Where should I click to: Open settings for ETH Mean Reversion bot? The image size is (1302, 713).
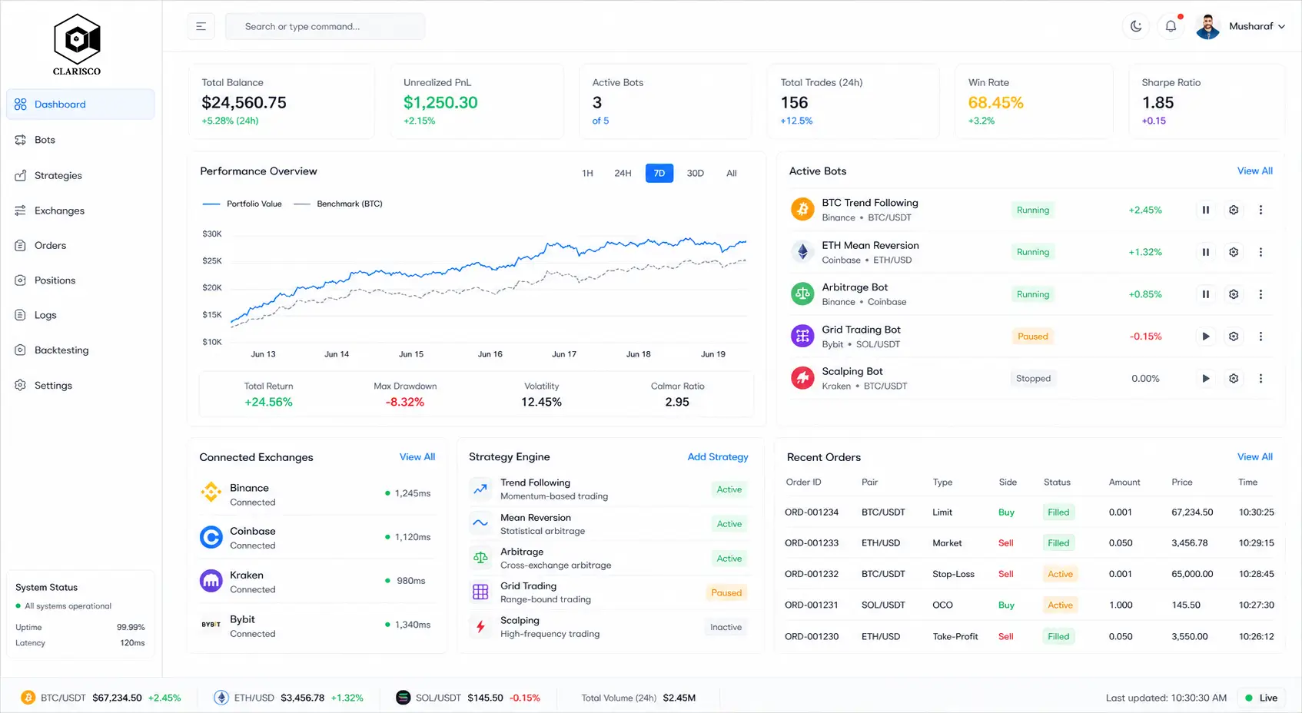1234,252
